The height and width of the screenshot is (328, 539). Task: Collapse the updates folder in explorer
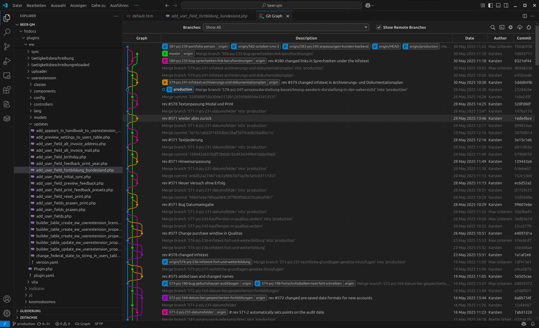41,124
